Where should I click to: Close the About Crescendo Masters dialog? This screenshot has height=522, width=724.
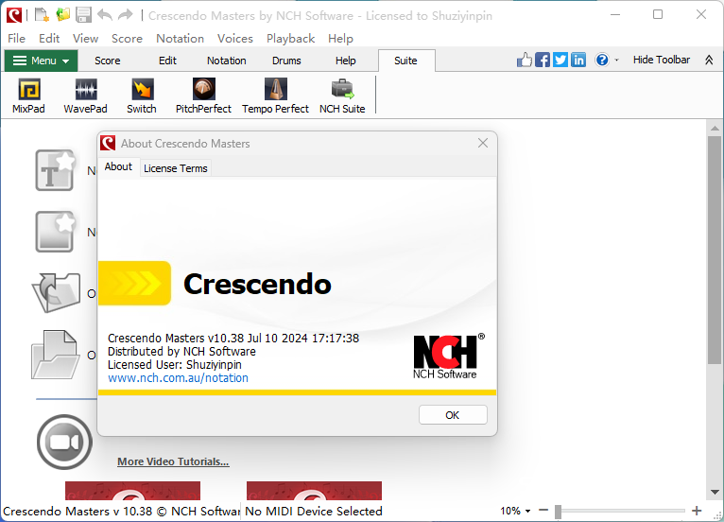coord(483,143)
